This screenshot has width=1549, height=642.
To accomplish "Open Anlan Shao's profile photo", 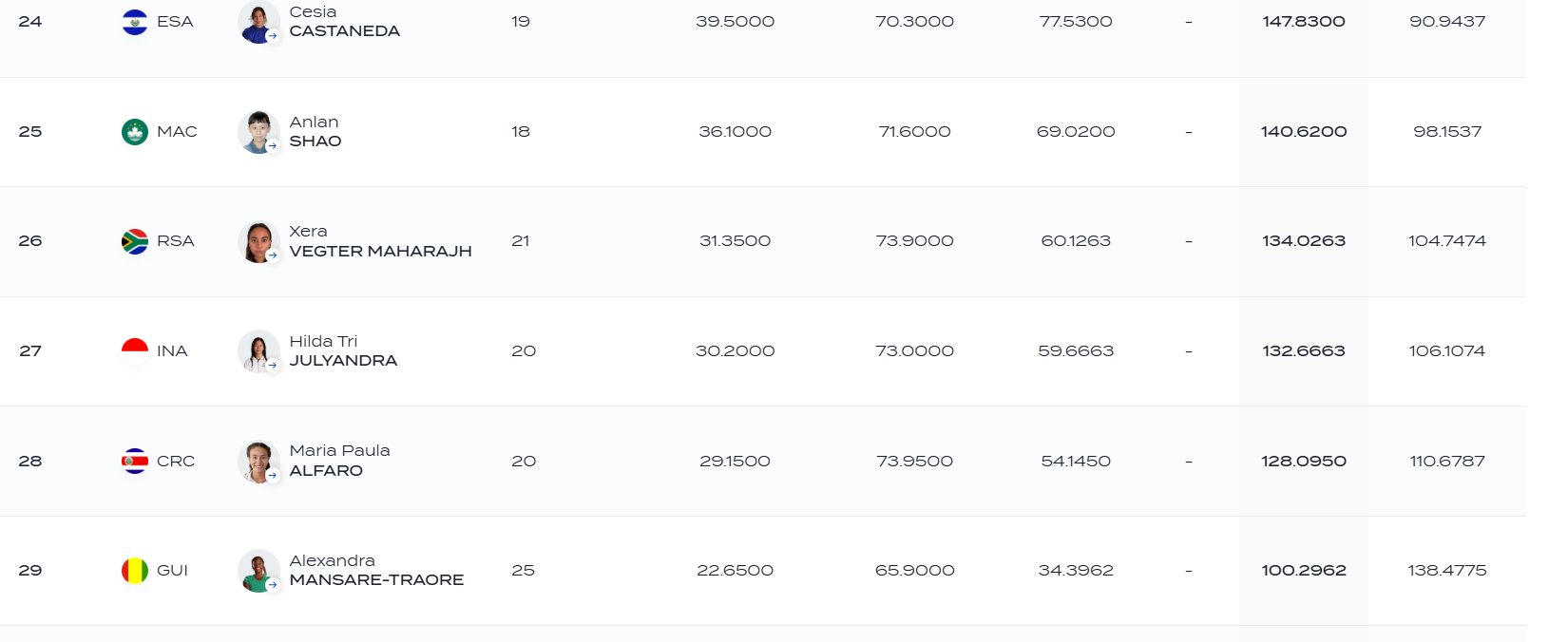I will pos(258,132).
